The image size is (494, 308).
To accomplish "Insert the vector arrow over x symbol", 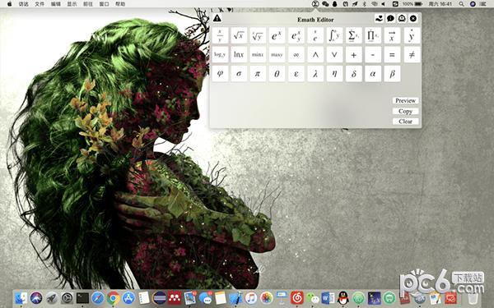I will [392, 35].
